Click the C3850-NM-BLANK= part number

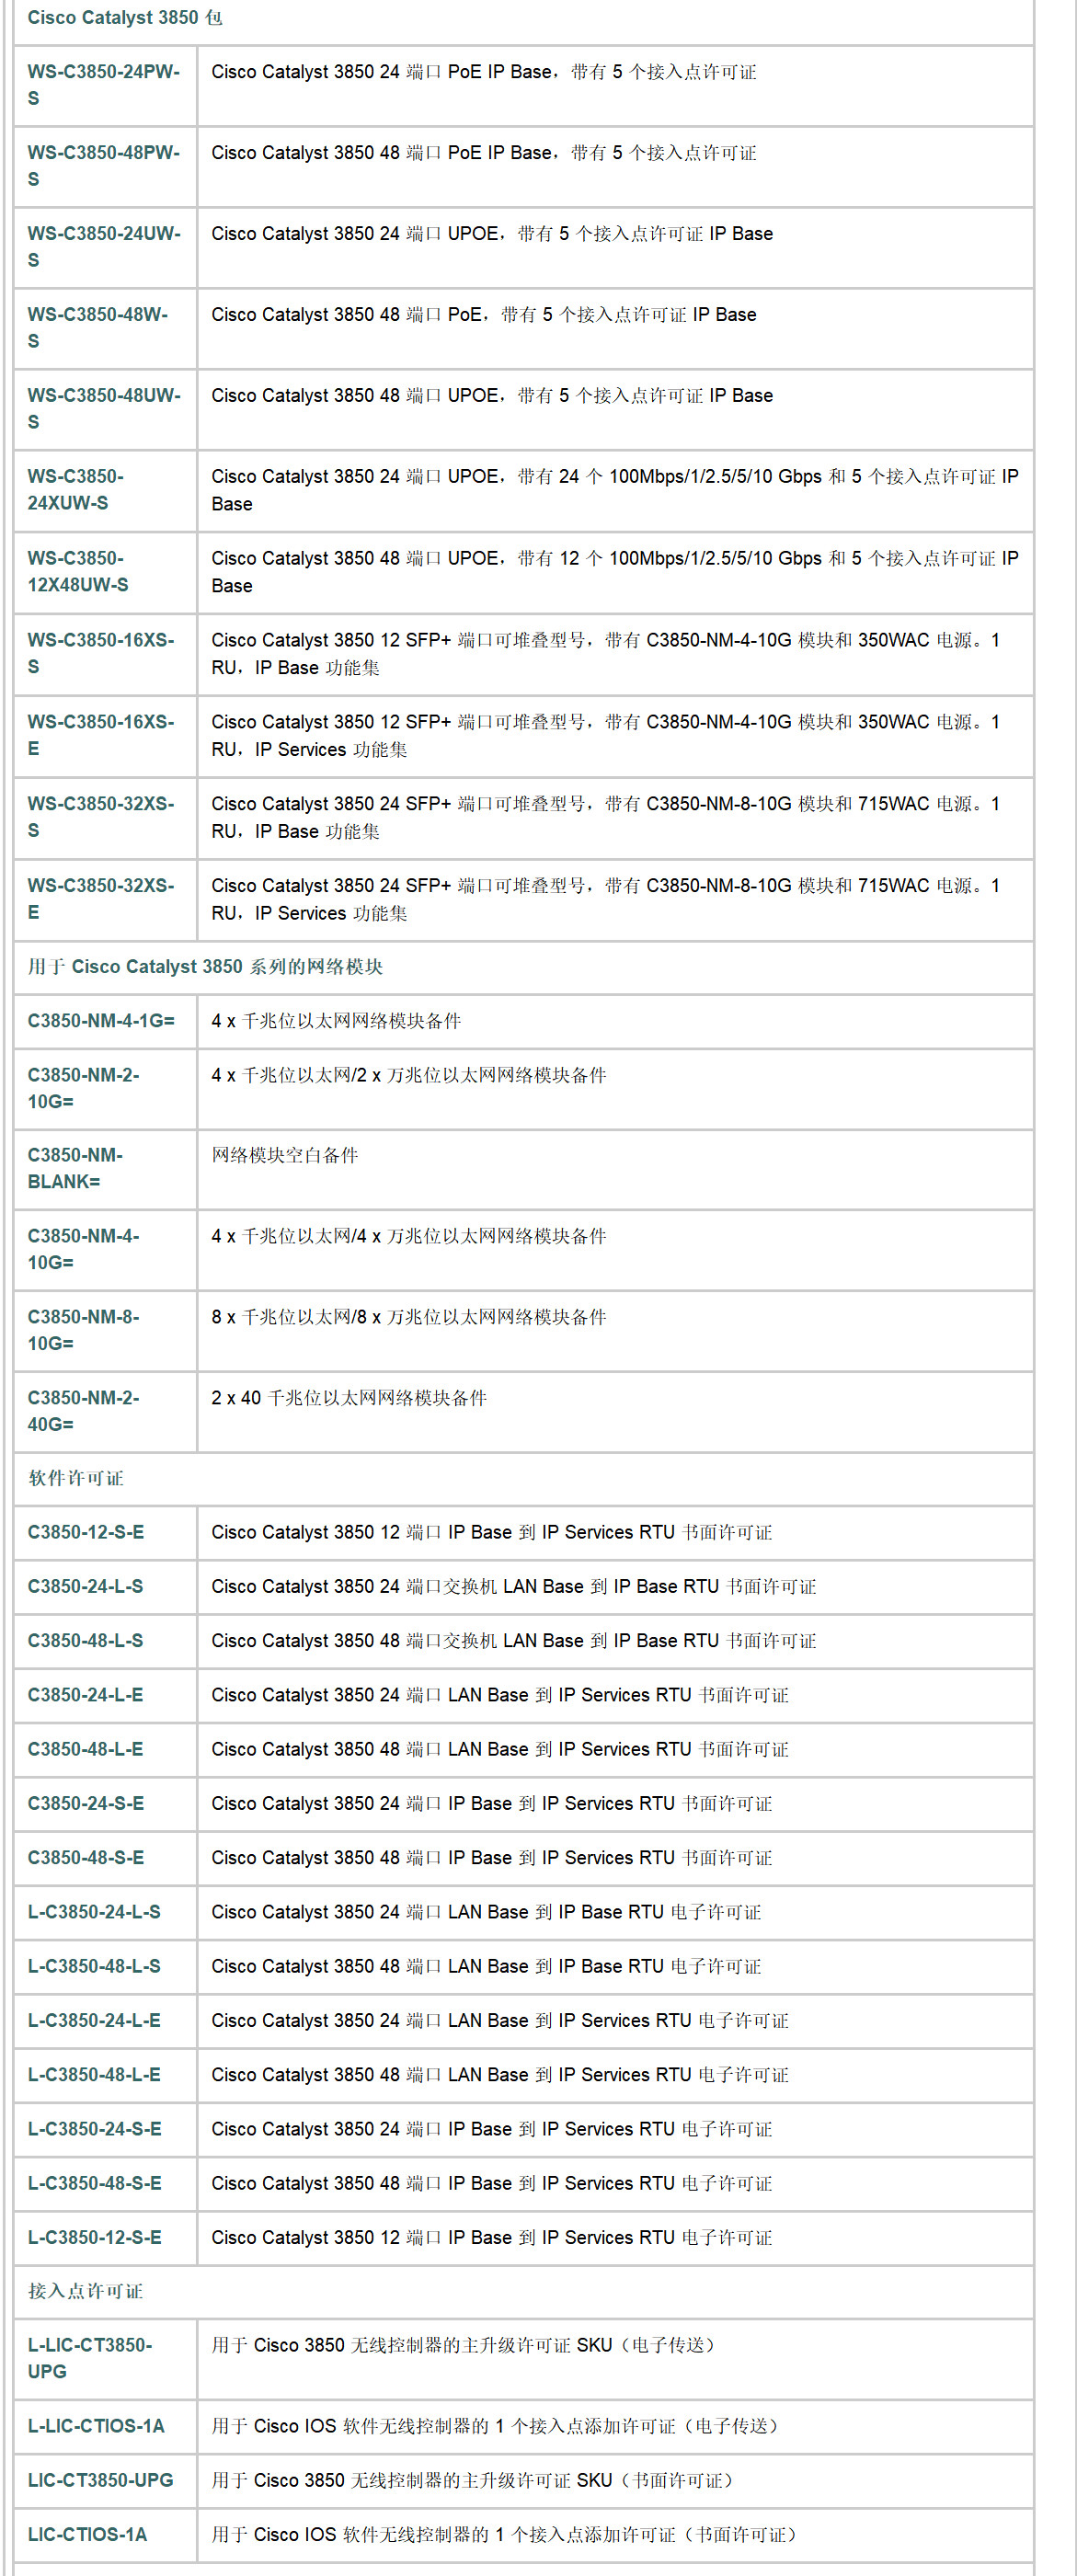point(75,1169)
